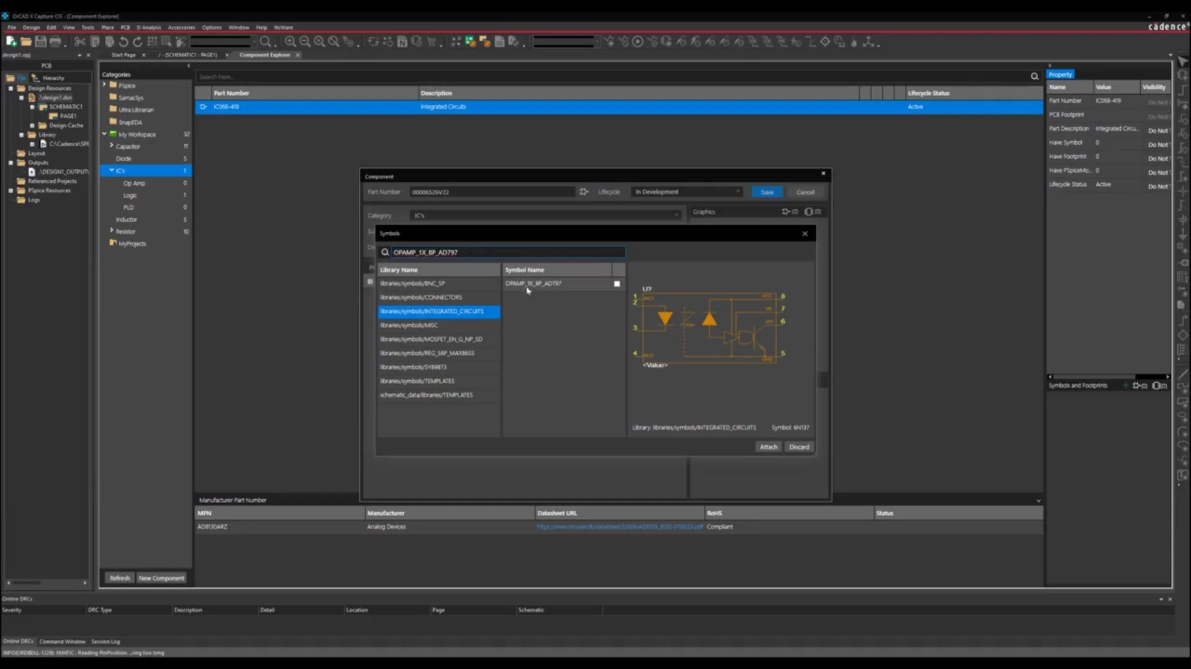
Task: Expand the Design Resources tree node
Action: (11, 88)
